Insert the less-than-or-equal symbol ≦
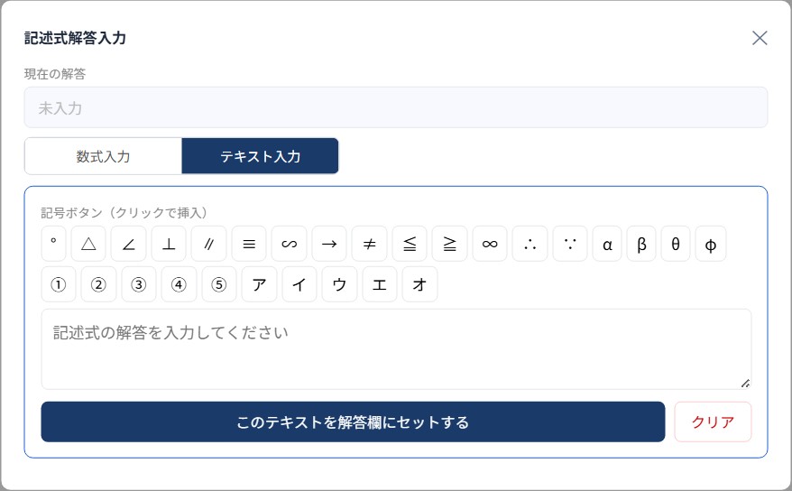792x491 pixels. tap(410, 244)
